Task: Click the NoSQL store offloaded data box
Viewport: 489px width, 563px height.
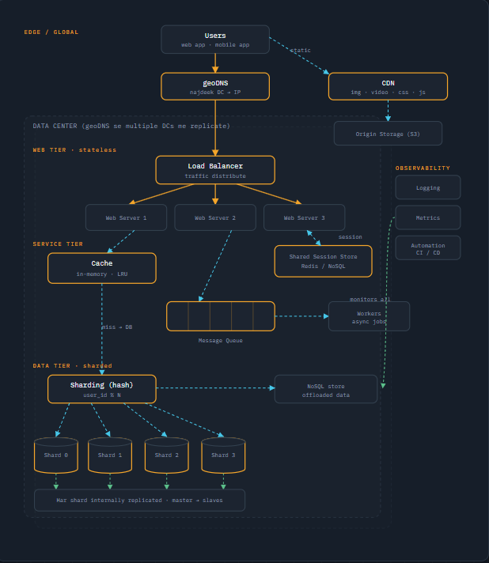Action: point(326,389)
